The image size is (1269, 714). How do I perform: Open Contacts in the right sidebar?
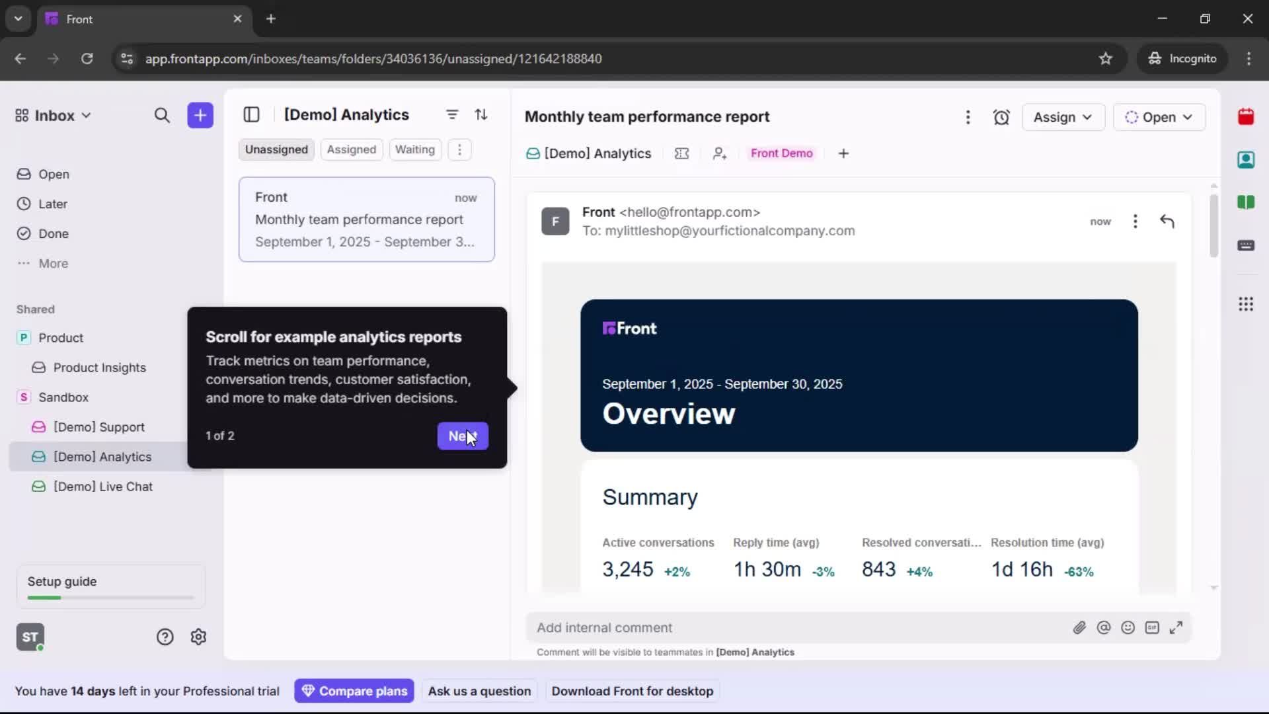[1247, 160]
